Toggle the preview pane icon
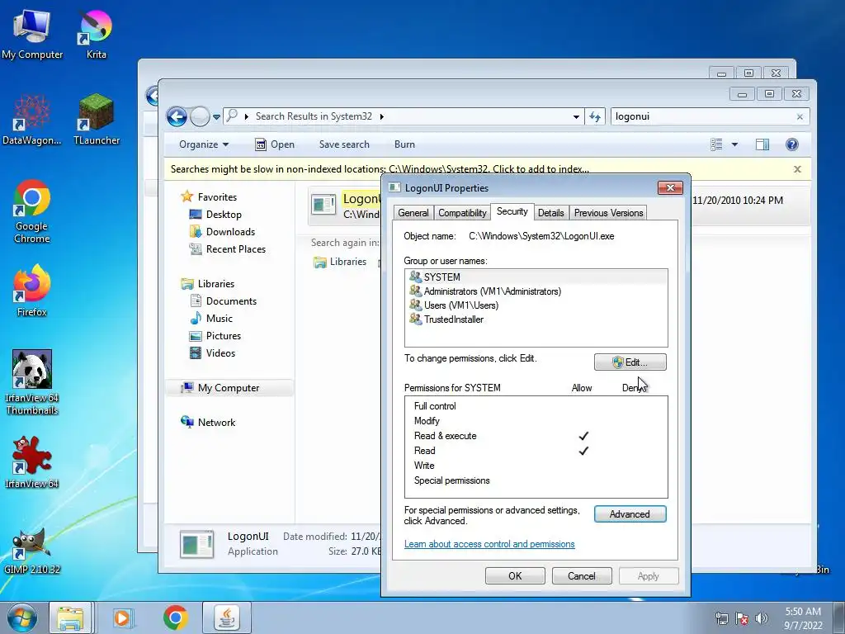Viewport: 845px width, 634px height. point(762,144)
